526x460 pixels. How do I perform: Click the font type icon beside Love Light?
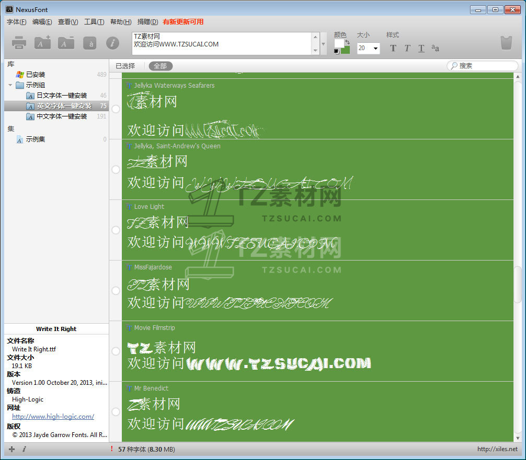point(129,207)
